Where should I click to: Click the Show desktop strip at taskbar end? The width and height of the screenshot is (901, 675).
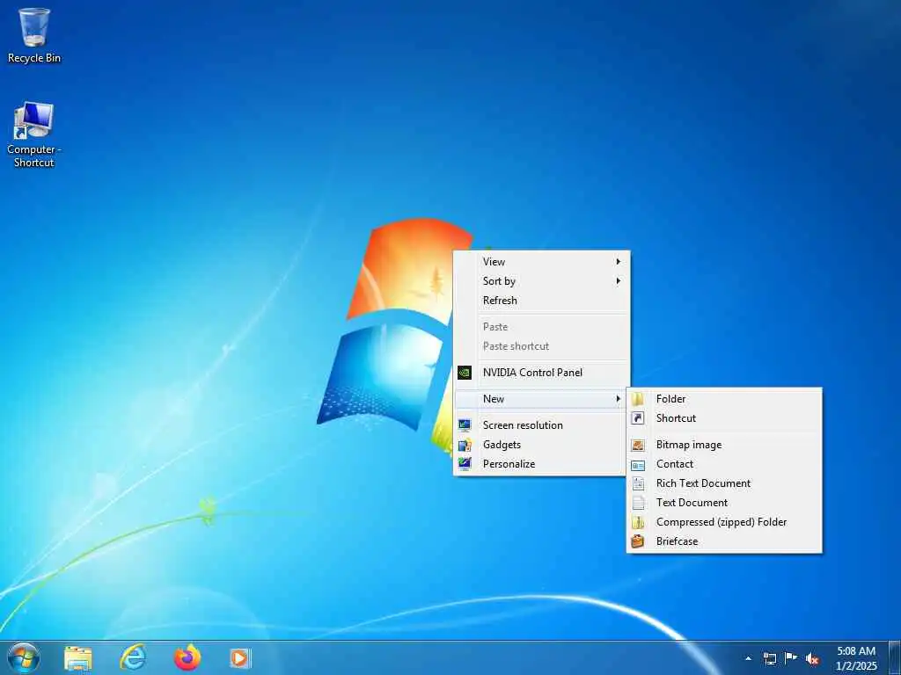894,658
